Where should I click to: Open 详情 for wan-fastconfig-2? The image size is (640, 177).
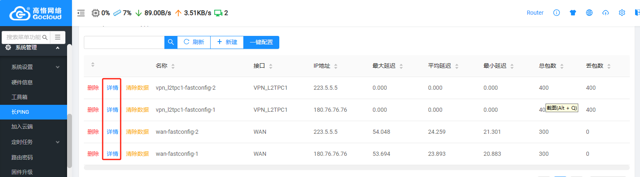112,132
